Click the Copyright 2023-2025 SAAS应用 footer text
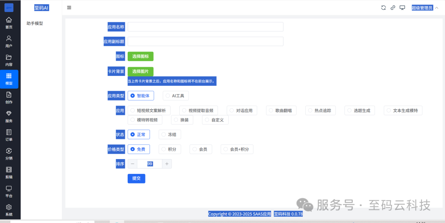The width and height of the screenshot is (445, 223). click(x=239, y=214)
